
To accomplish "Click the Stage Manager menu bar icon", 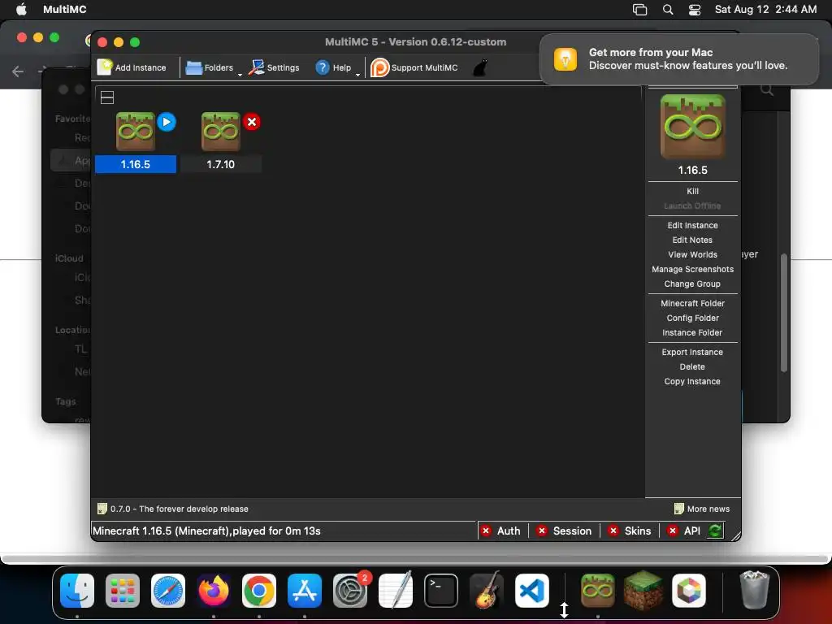I will coord(640,9).
